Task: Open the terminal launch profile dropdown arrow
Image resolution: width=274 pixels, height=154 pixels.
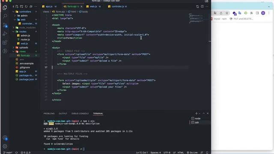Action: tap(200, 114)
